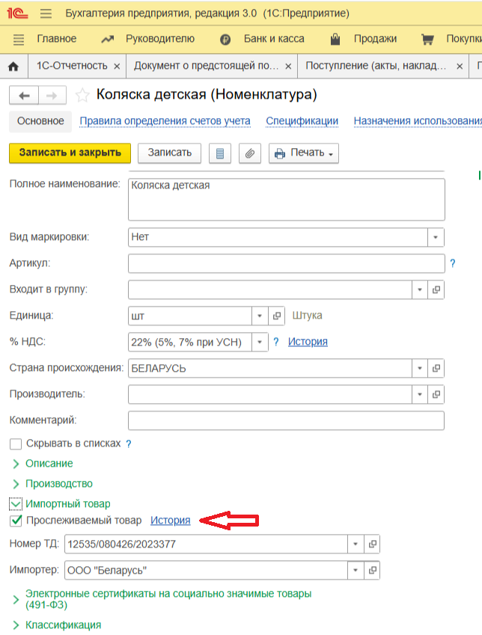Open История link for Прослеживаемый товар
The width and height of the screenshot is (482, 635).
pyautogui.click(x=170, y=521)
